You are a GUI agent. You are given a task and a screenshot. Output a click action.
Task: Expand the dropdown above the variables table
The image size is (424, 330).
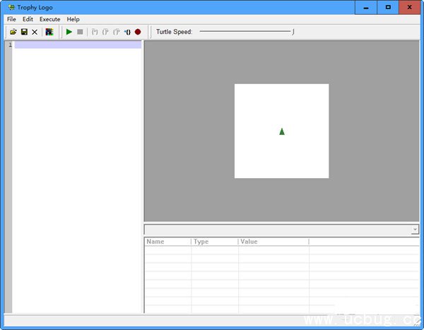click(x=415, y=230)
